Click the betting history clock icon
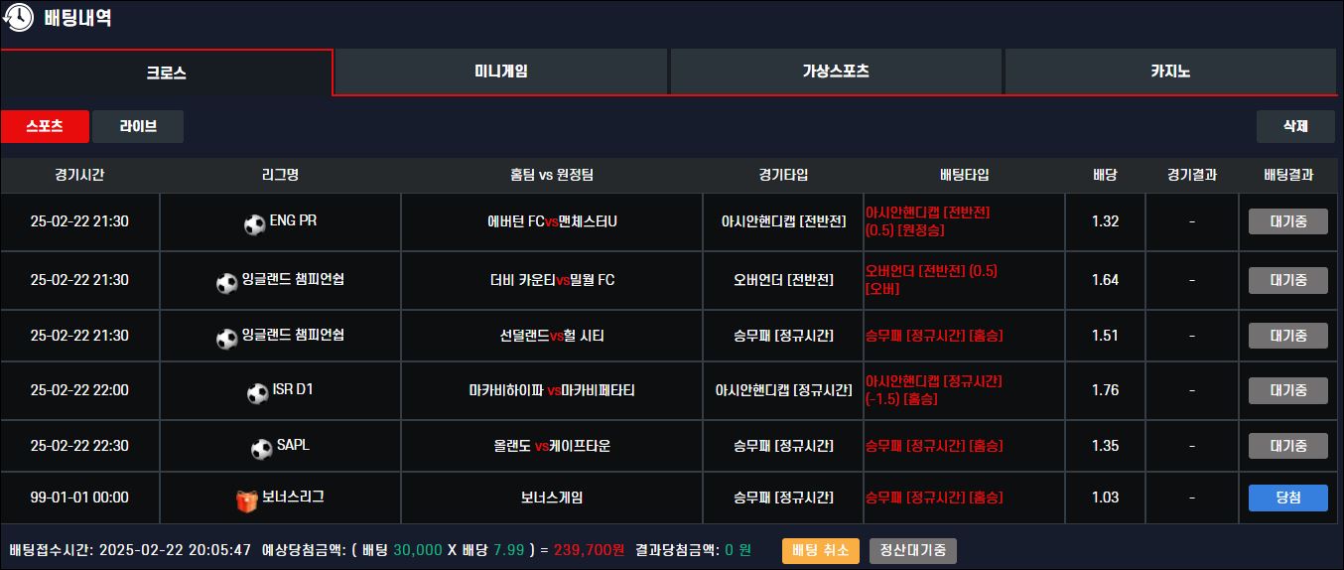The width and height of the screenshot is (1344, 570). point(18,18)
